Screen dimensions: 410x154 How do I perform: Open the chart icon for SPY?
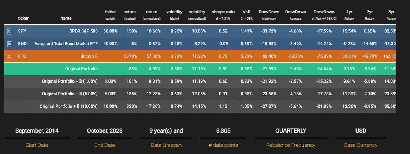point(10,32)
